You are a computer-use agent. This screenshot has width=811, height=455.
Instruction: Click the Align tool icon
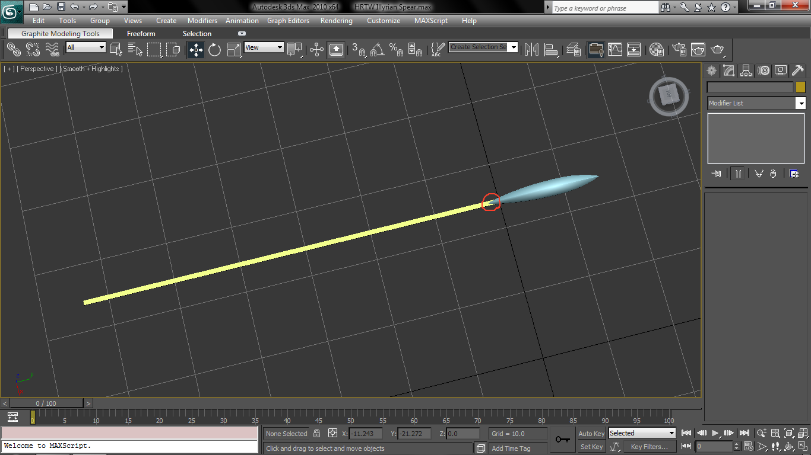click(551, 49)
